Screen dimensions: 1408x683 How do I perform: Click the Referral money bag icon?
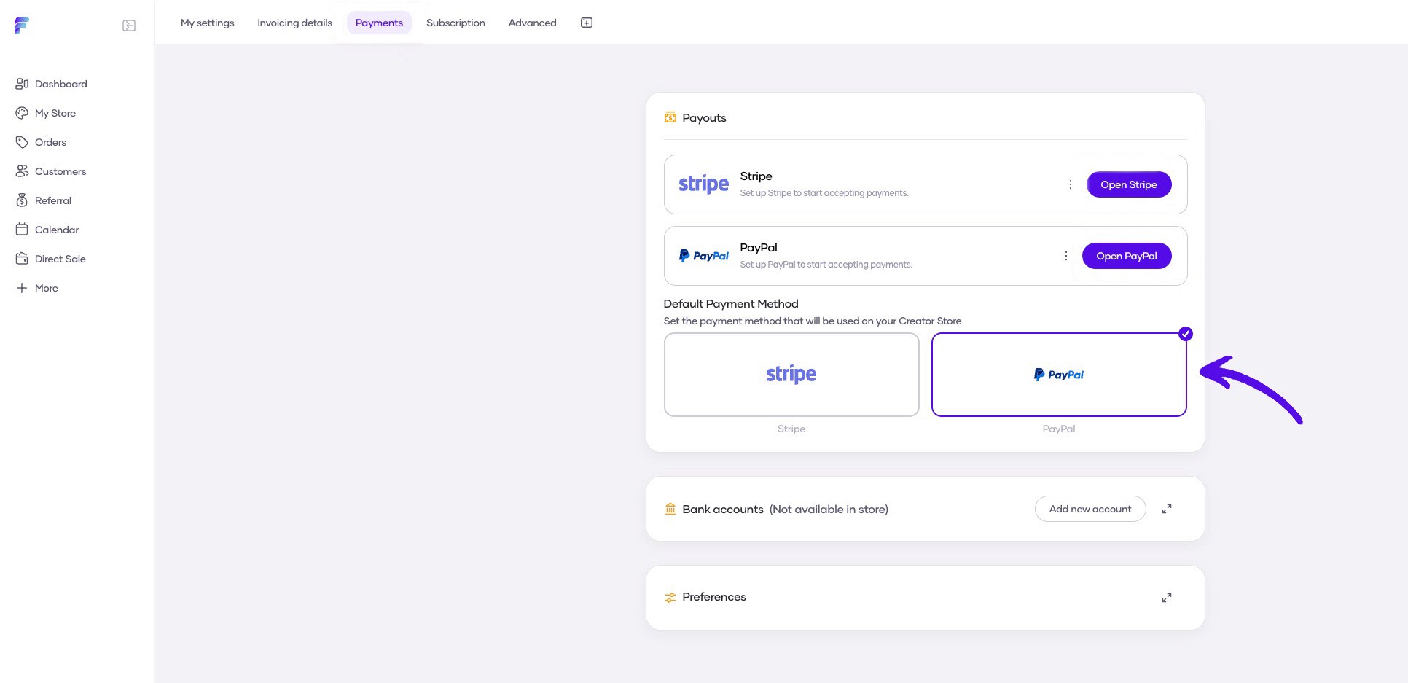pyautogui.click(x=22, y=200)
